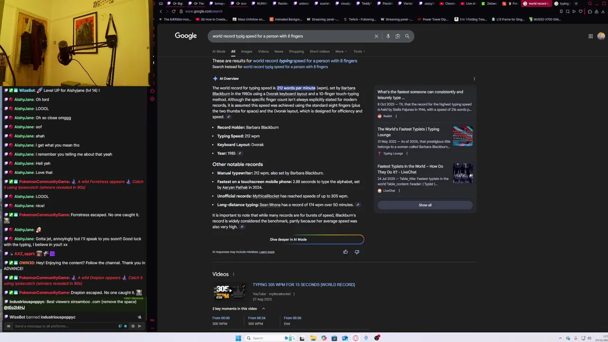Viewport: 608px width, 342px height.
Task: Go to Google homepage via logo
Action: click(186, 36)
